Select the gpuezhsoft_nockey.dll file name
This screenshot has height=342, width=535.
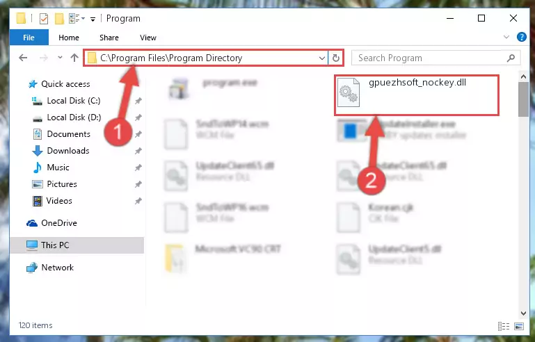(417, 83)
